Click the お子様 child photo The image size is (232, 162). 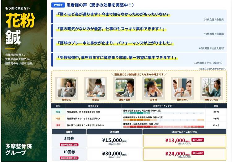[153, 87]
